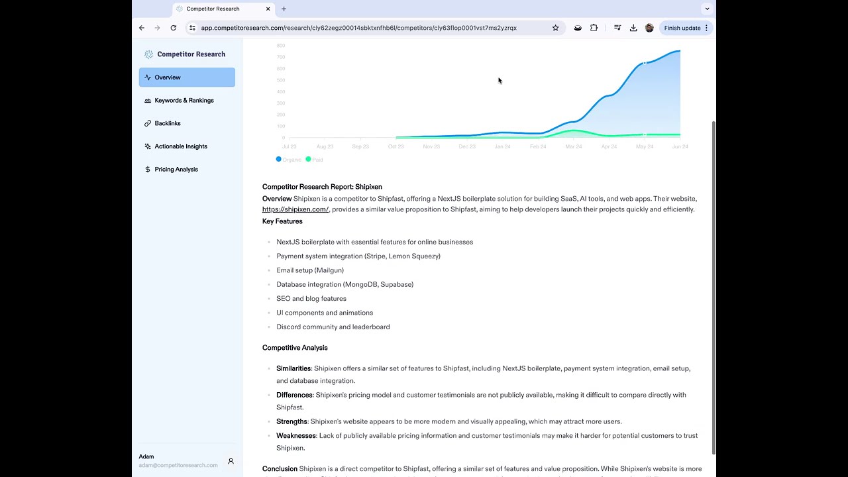
Task: Click 'UI components and animations' list item
Action: (325, 313)
